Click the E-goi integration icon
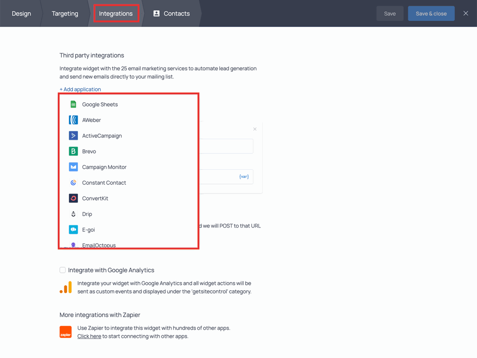The width and height of the screenshot is (477, 358). click(x=73, y=229)
